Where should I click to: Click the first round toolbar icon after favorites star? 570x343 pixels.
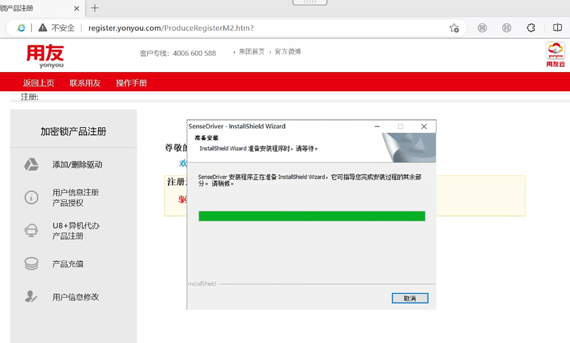click(x=482, y=28)
